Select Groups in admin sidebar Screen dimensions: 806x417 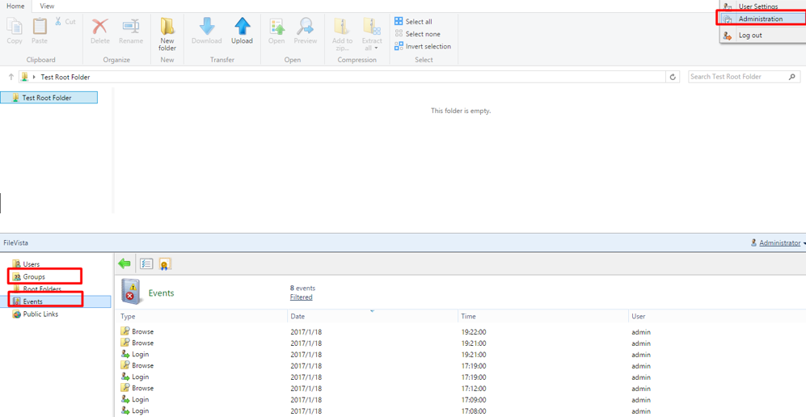tap(34, 277)
